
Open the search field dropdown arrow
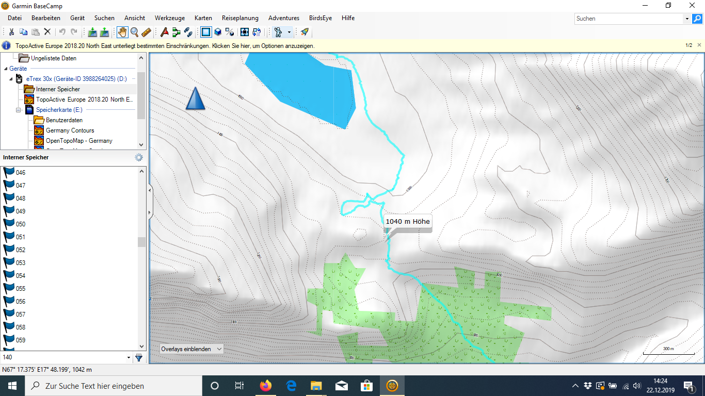tap(687, 19)
